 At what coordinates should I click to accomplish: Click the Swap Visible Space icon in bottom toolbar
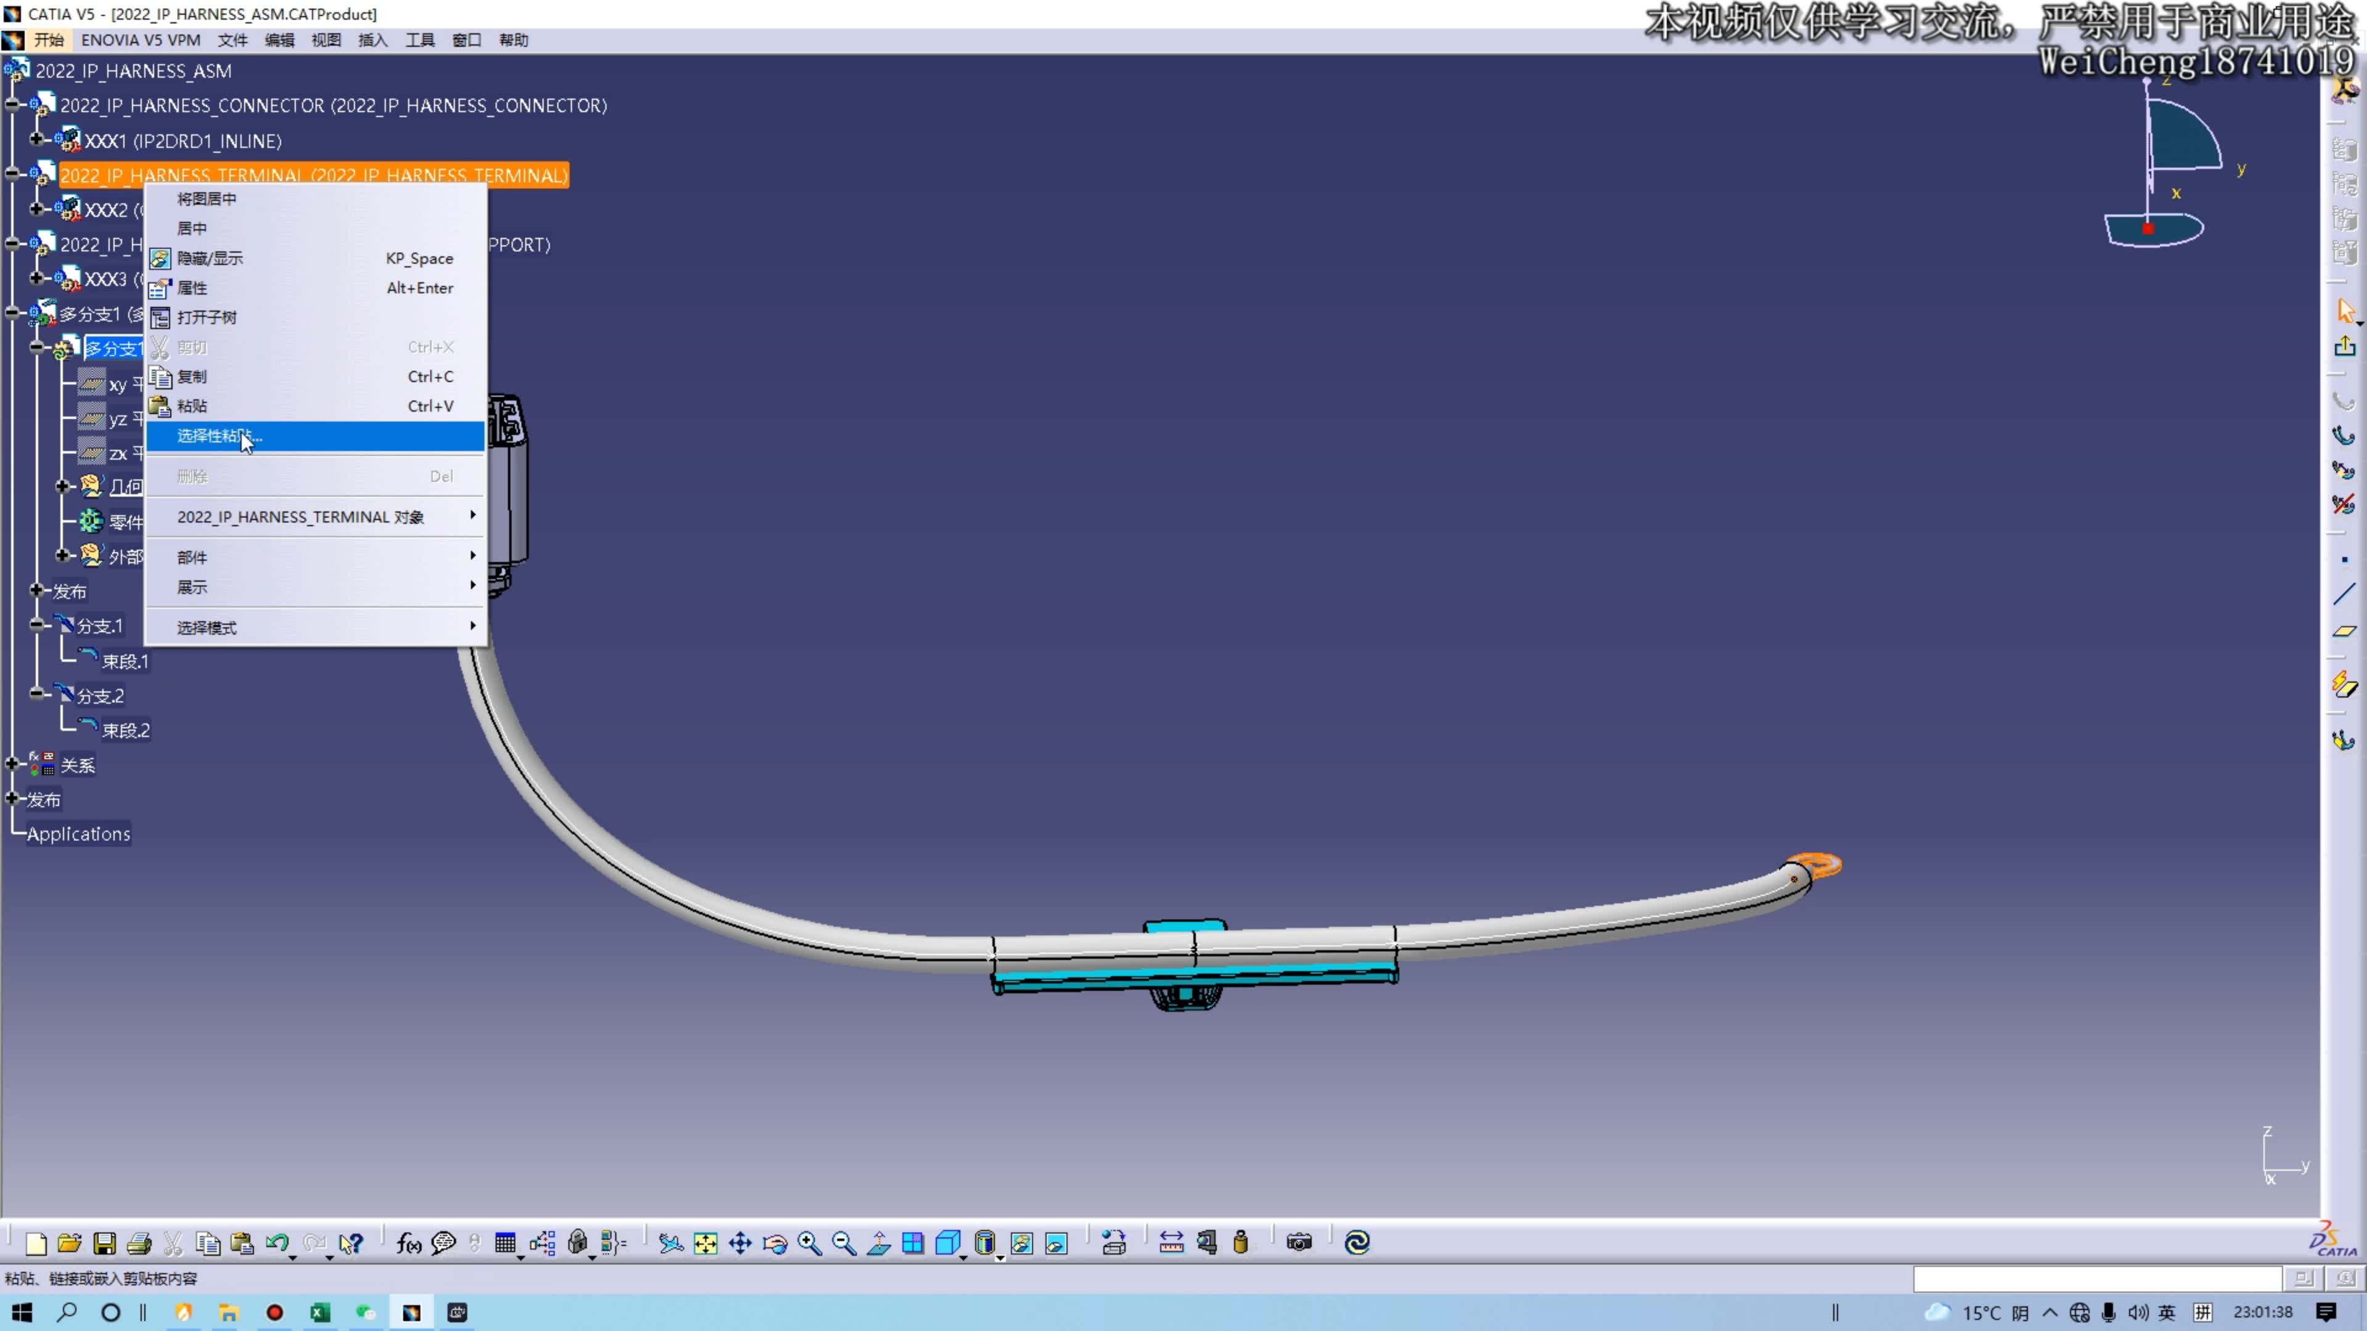click(x=1057, y=1243)
